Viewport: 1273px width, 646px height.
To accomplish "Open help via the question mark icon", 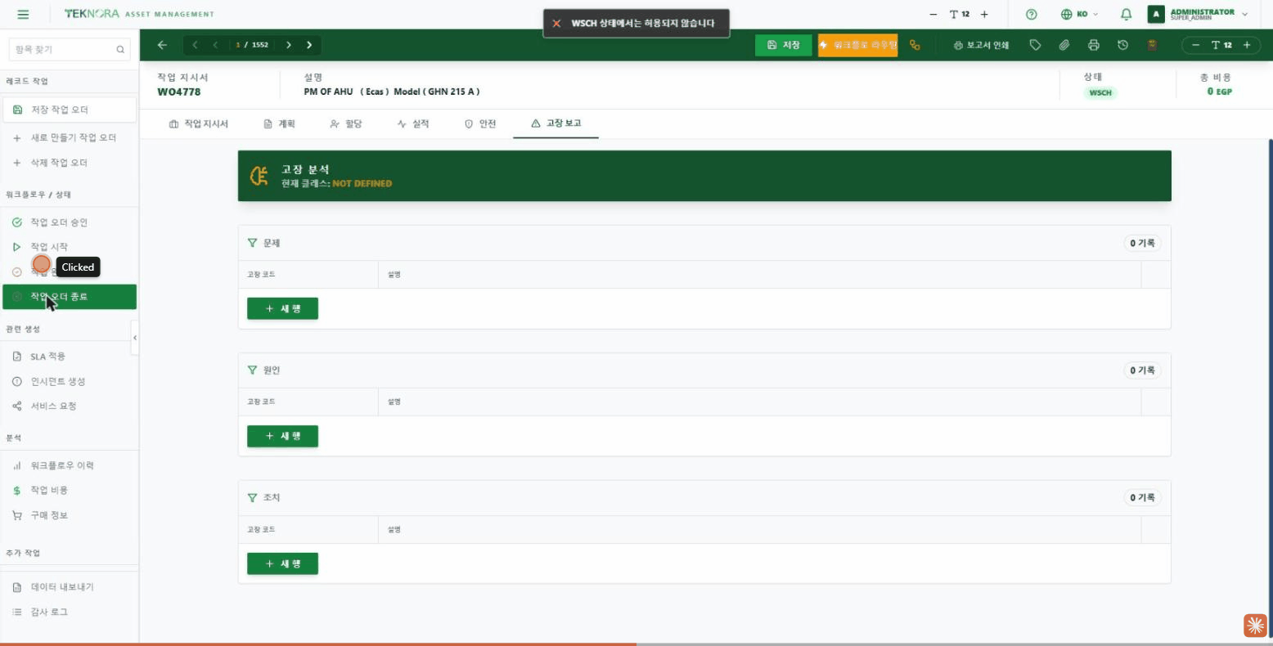I will click(1032, 14).
